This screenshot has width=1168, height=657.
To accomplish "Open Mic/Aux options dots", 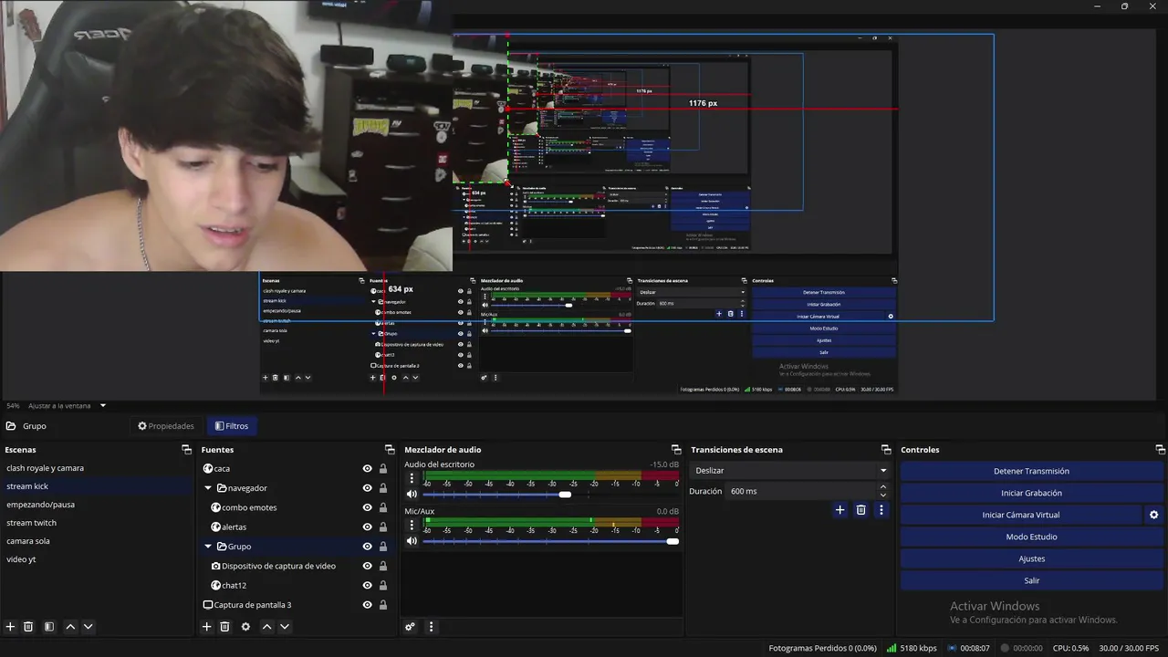I will click(x=412, y=525).
